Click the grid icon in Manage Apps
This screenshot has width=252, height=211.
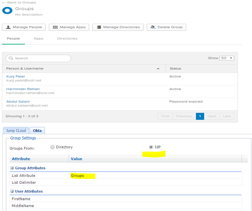(55, 27)
